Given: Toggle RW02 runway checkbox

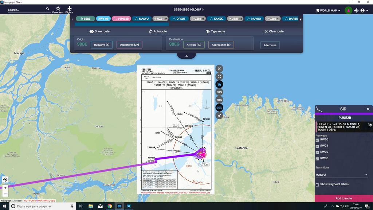Looking at the screenshot, I should pyautogui.click(x=317, y=152).
